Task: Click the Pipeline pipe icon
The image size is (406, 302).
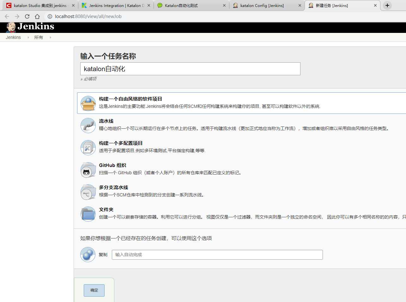Action: [88, 126]
